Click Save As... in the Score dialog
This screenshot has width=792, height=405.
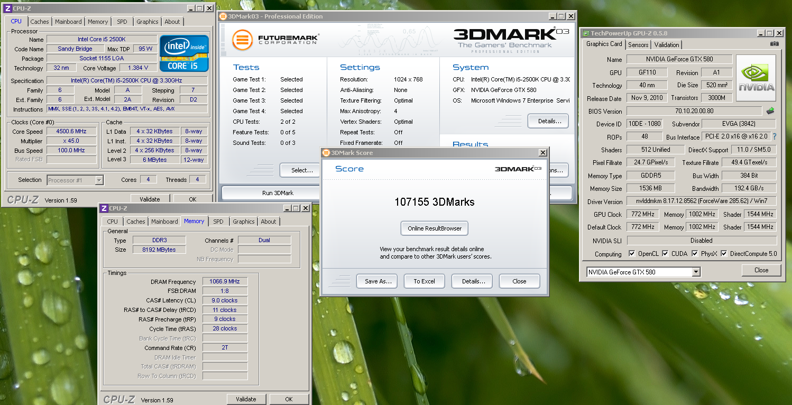tap(378, 281)
